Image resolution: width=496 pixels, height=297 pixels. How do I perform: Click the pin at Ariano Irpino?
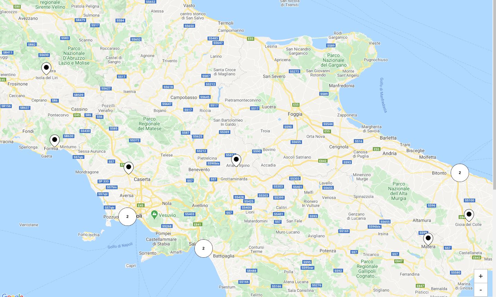pos(236,160)
